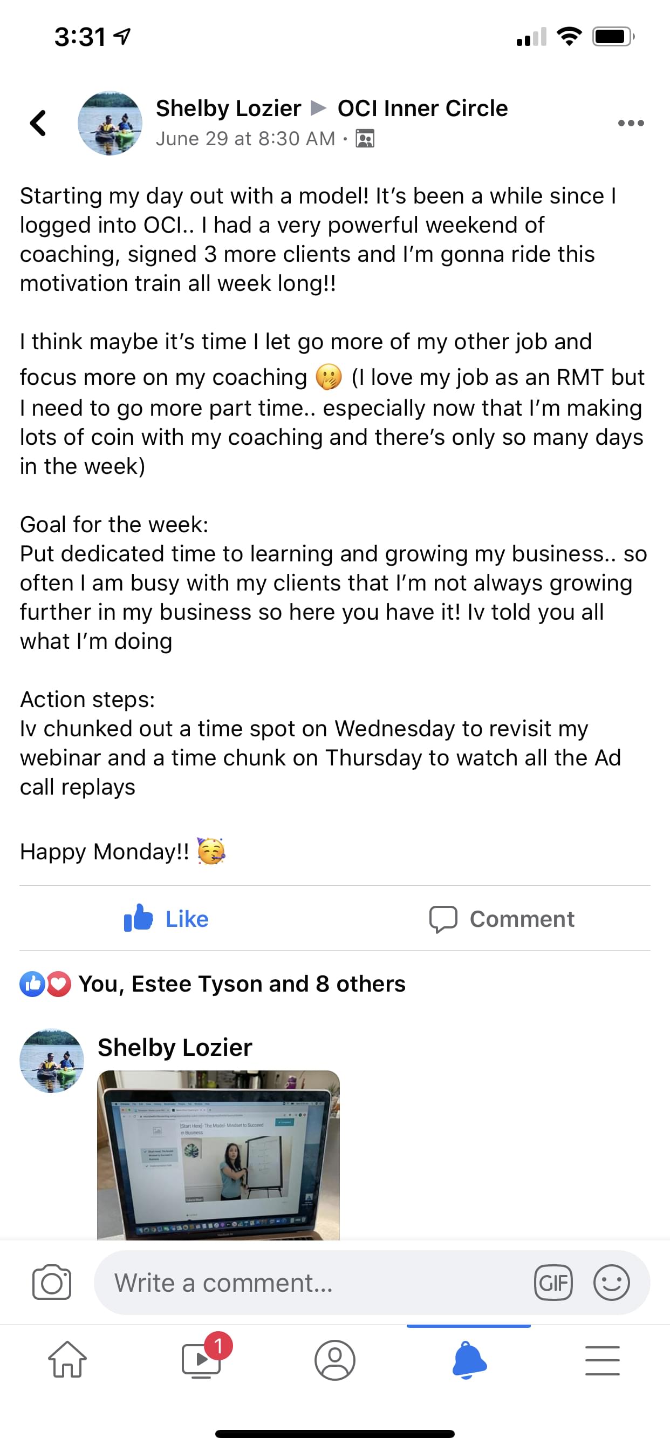Tap Shelby Lozier's name on the comment
Viewport: 670px width, 1451px height.
click(x=175, y=1048)
